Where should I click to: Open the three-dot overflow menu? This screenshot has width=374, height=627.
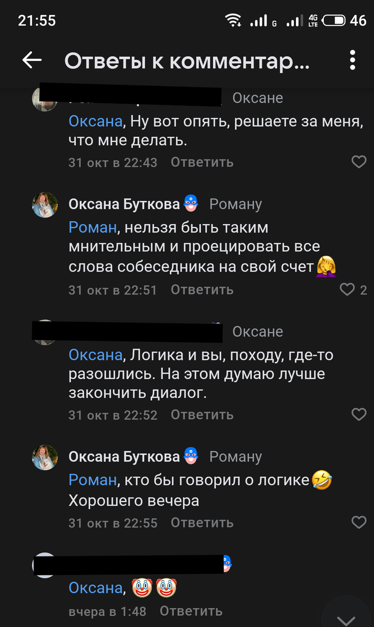pyautogui.click(x=353, y=60)
